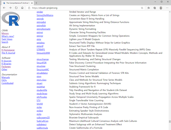Open the Mirrors link
171x130 pixels.
[5, 33]
